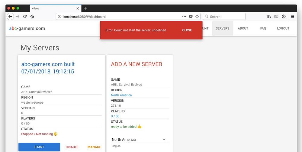Click the abc-gamers.com logo

pos(27,28)
